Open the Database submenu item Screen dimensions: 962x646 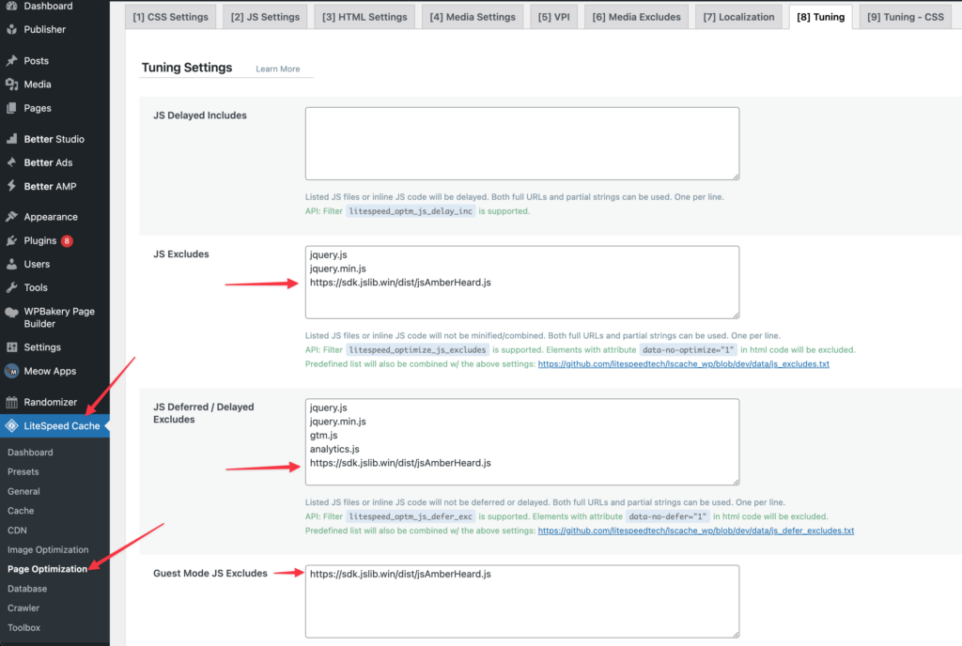[x=27, y=589]
